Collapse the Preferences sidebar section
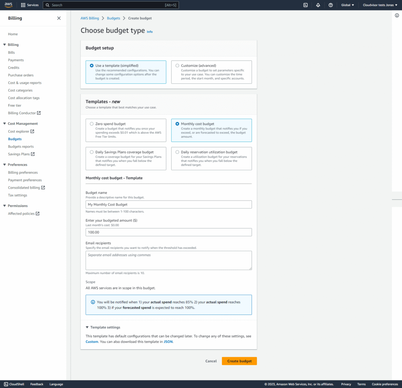The image size is (402, 388). [4, 165]
